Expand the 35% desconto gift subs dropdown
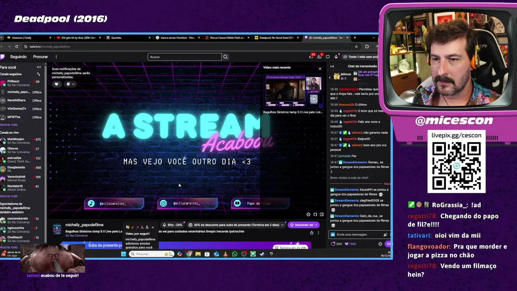517x291 pixels. 236,225
